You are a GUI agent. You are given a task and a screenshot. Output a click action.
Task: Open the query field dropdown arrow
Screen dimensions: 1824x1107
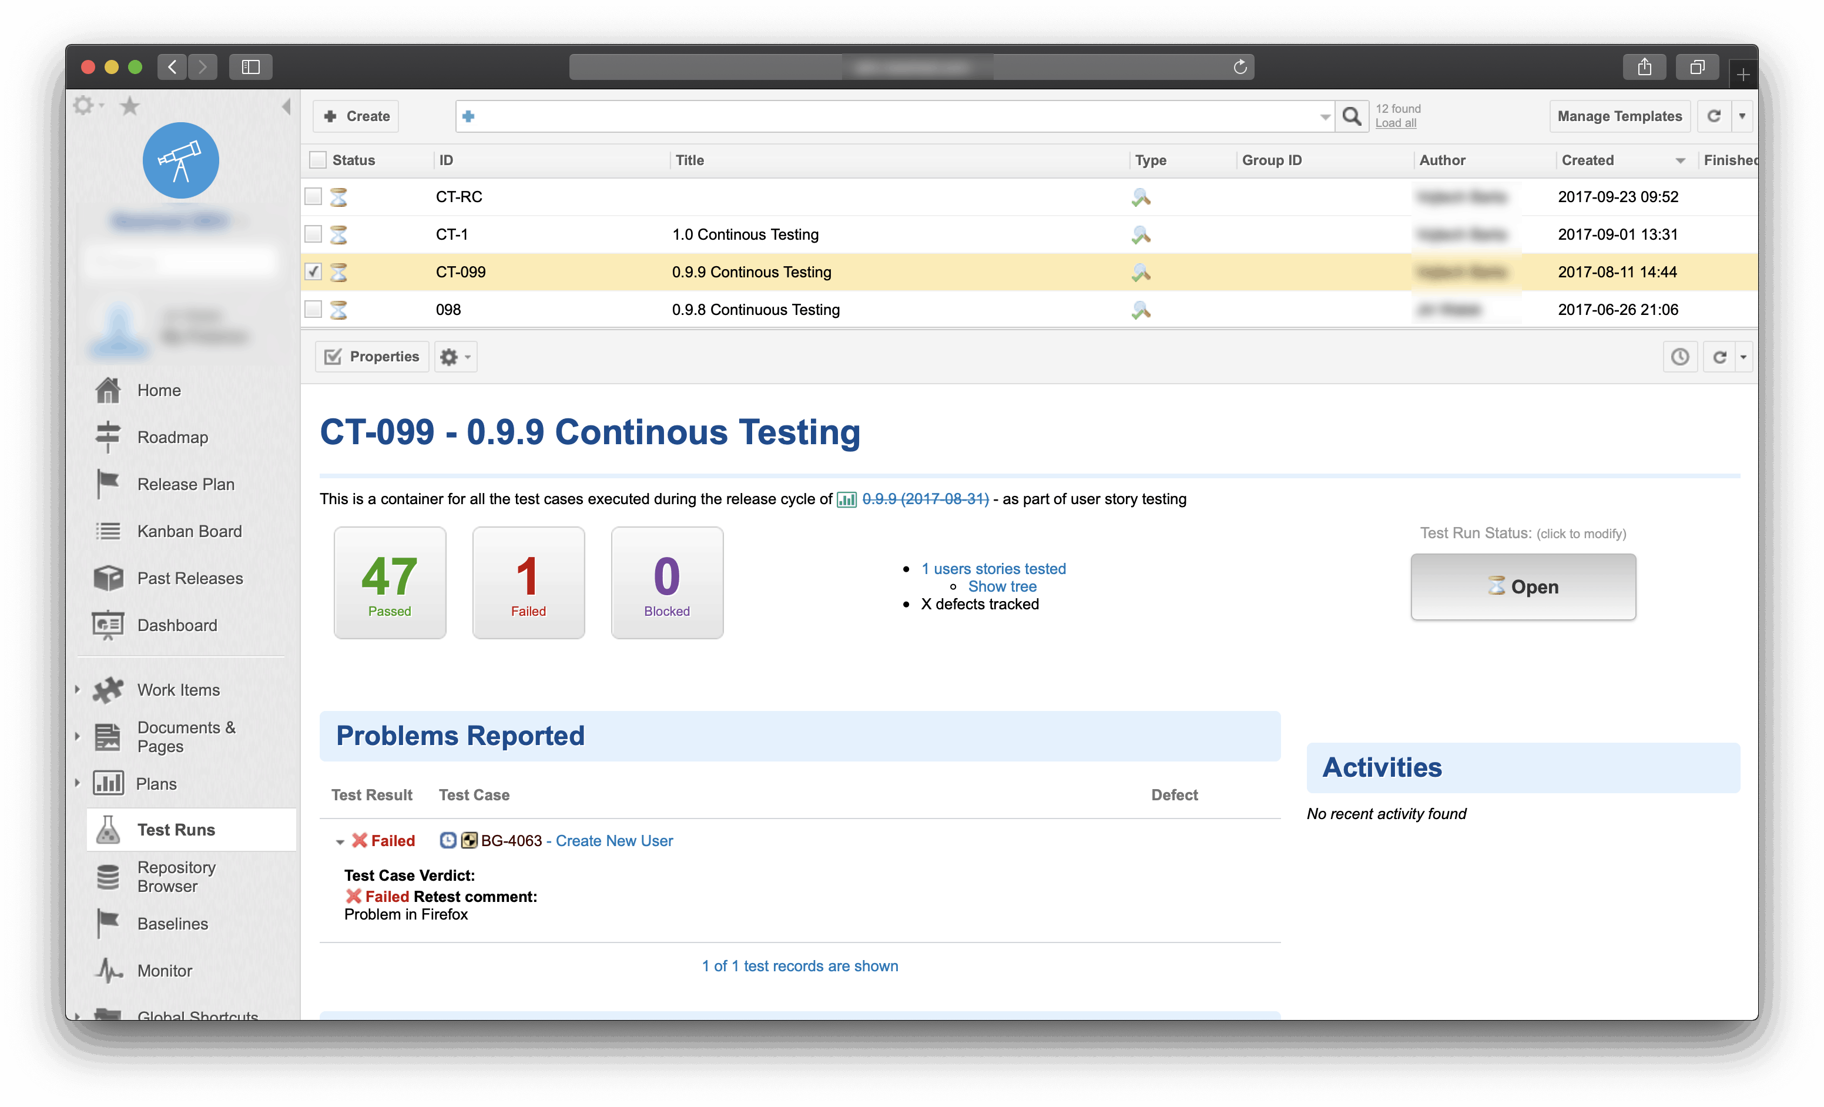[1325, 117]
